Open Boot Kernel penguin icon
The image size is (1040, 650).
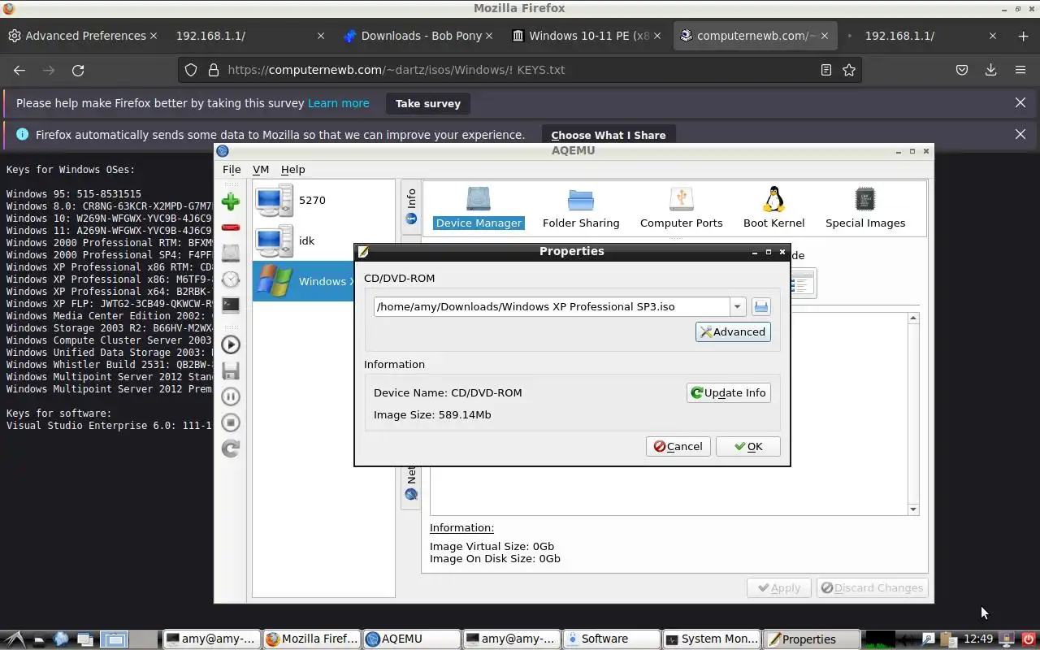(x=773, y=208)
